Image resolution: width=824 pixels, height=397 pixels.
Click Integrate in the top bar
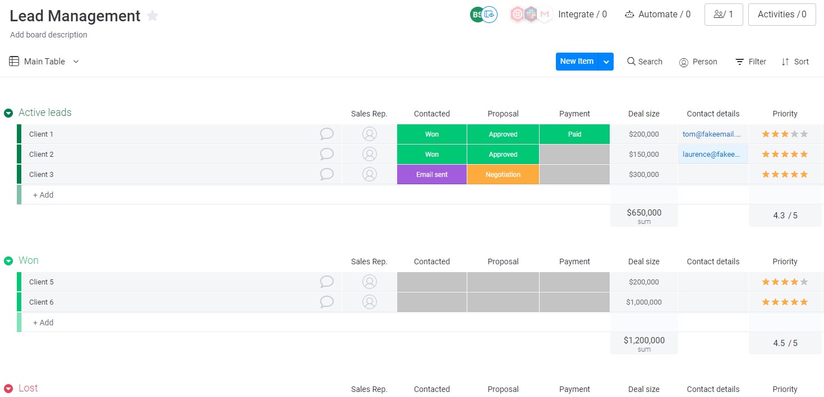pyautogui.click(x=583, y=14)
